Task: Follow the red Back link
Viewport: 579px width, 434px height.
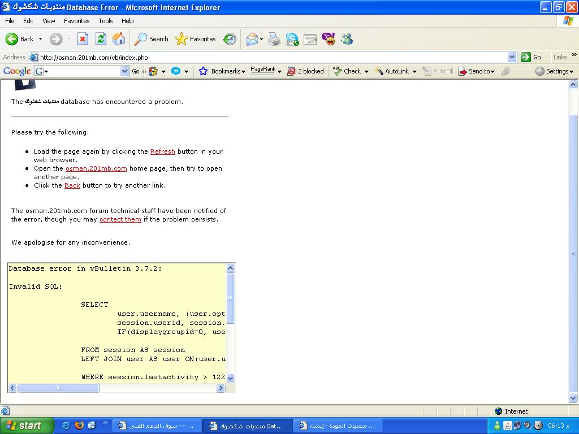Action: (72, 185)
